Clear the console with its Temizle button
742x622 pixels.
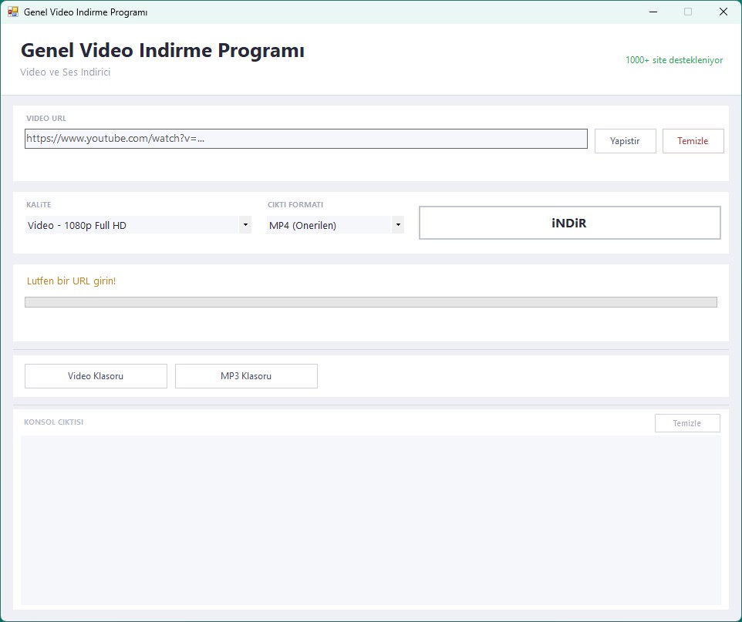pyautogui.click(x=686, y=423)
